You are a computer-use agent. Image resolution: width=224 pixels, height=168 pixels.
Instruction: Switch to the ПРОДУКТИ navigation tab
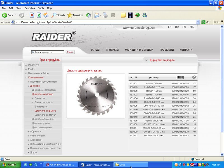click(x=111, y=50)
